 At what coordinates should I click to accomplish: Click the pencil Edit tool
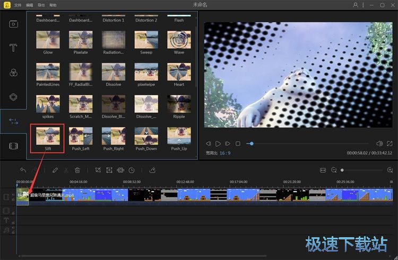click(55, 170)
